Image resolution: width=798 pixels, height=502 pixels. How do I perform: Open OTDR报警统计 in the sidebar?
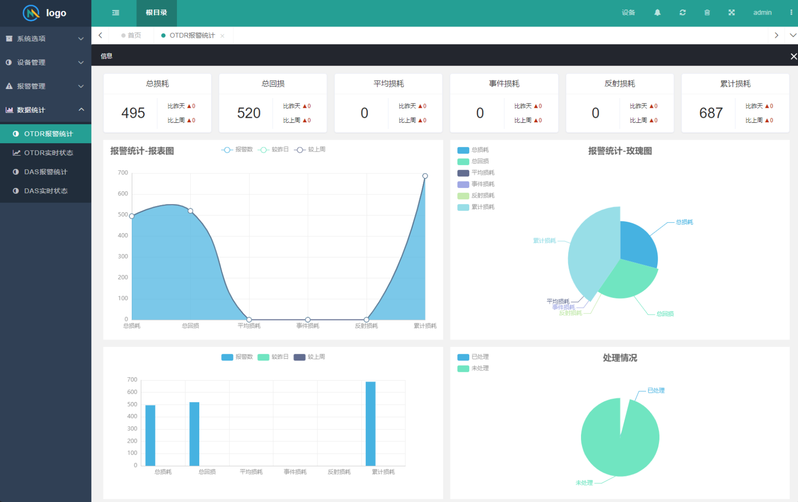[46, 134]
